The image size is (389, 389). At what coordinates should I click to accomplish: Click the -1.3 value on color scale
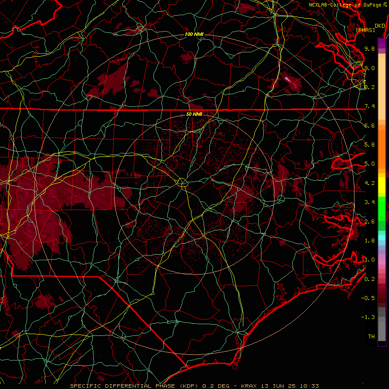tap(368, 317)
